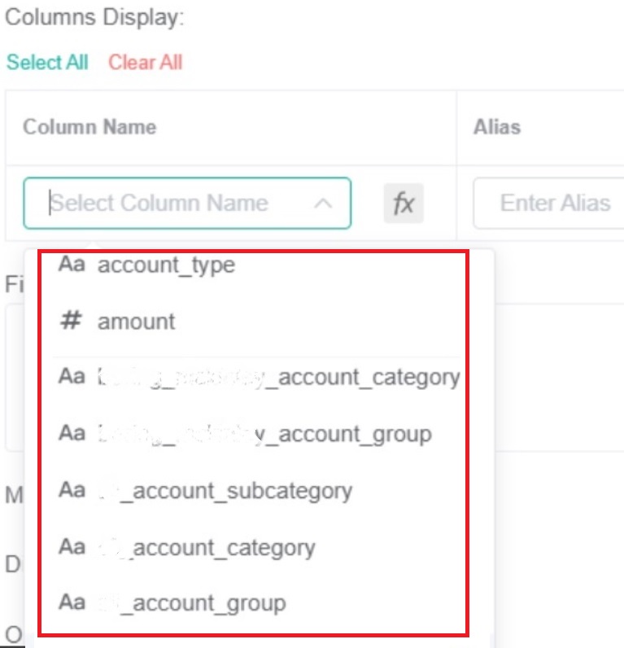Image resolution: width=624 pixels, height=648 pixels.
Task: Collapse the column list using the chevron arrow
Action: tap(323, 204)
